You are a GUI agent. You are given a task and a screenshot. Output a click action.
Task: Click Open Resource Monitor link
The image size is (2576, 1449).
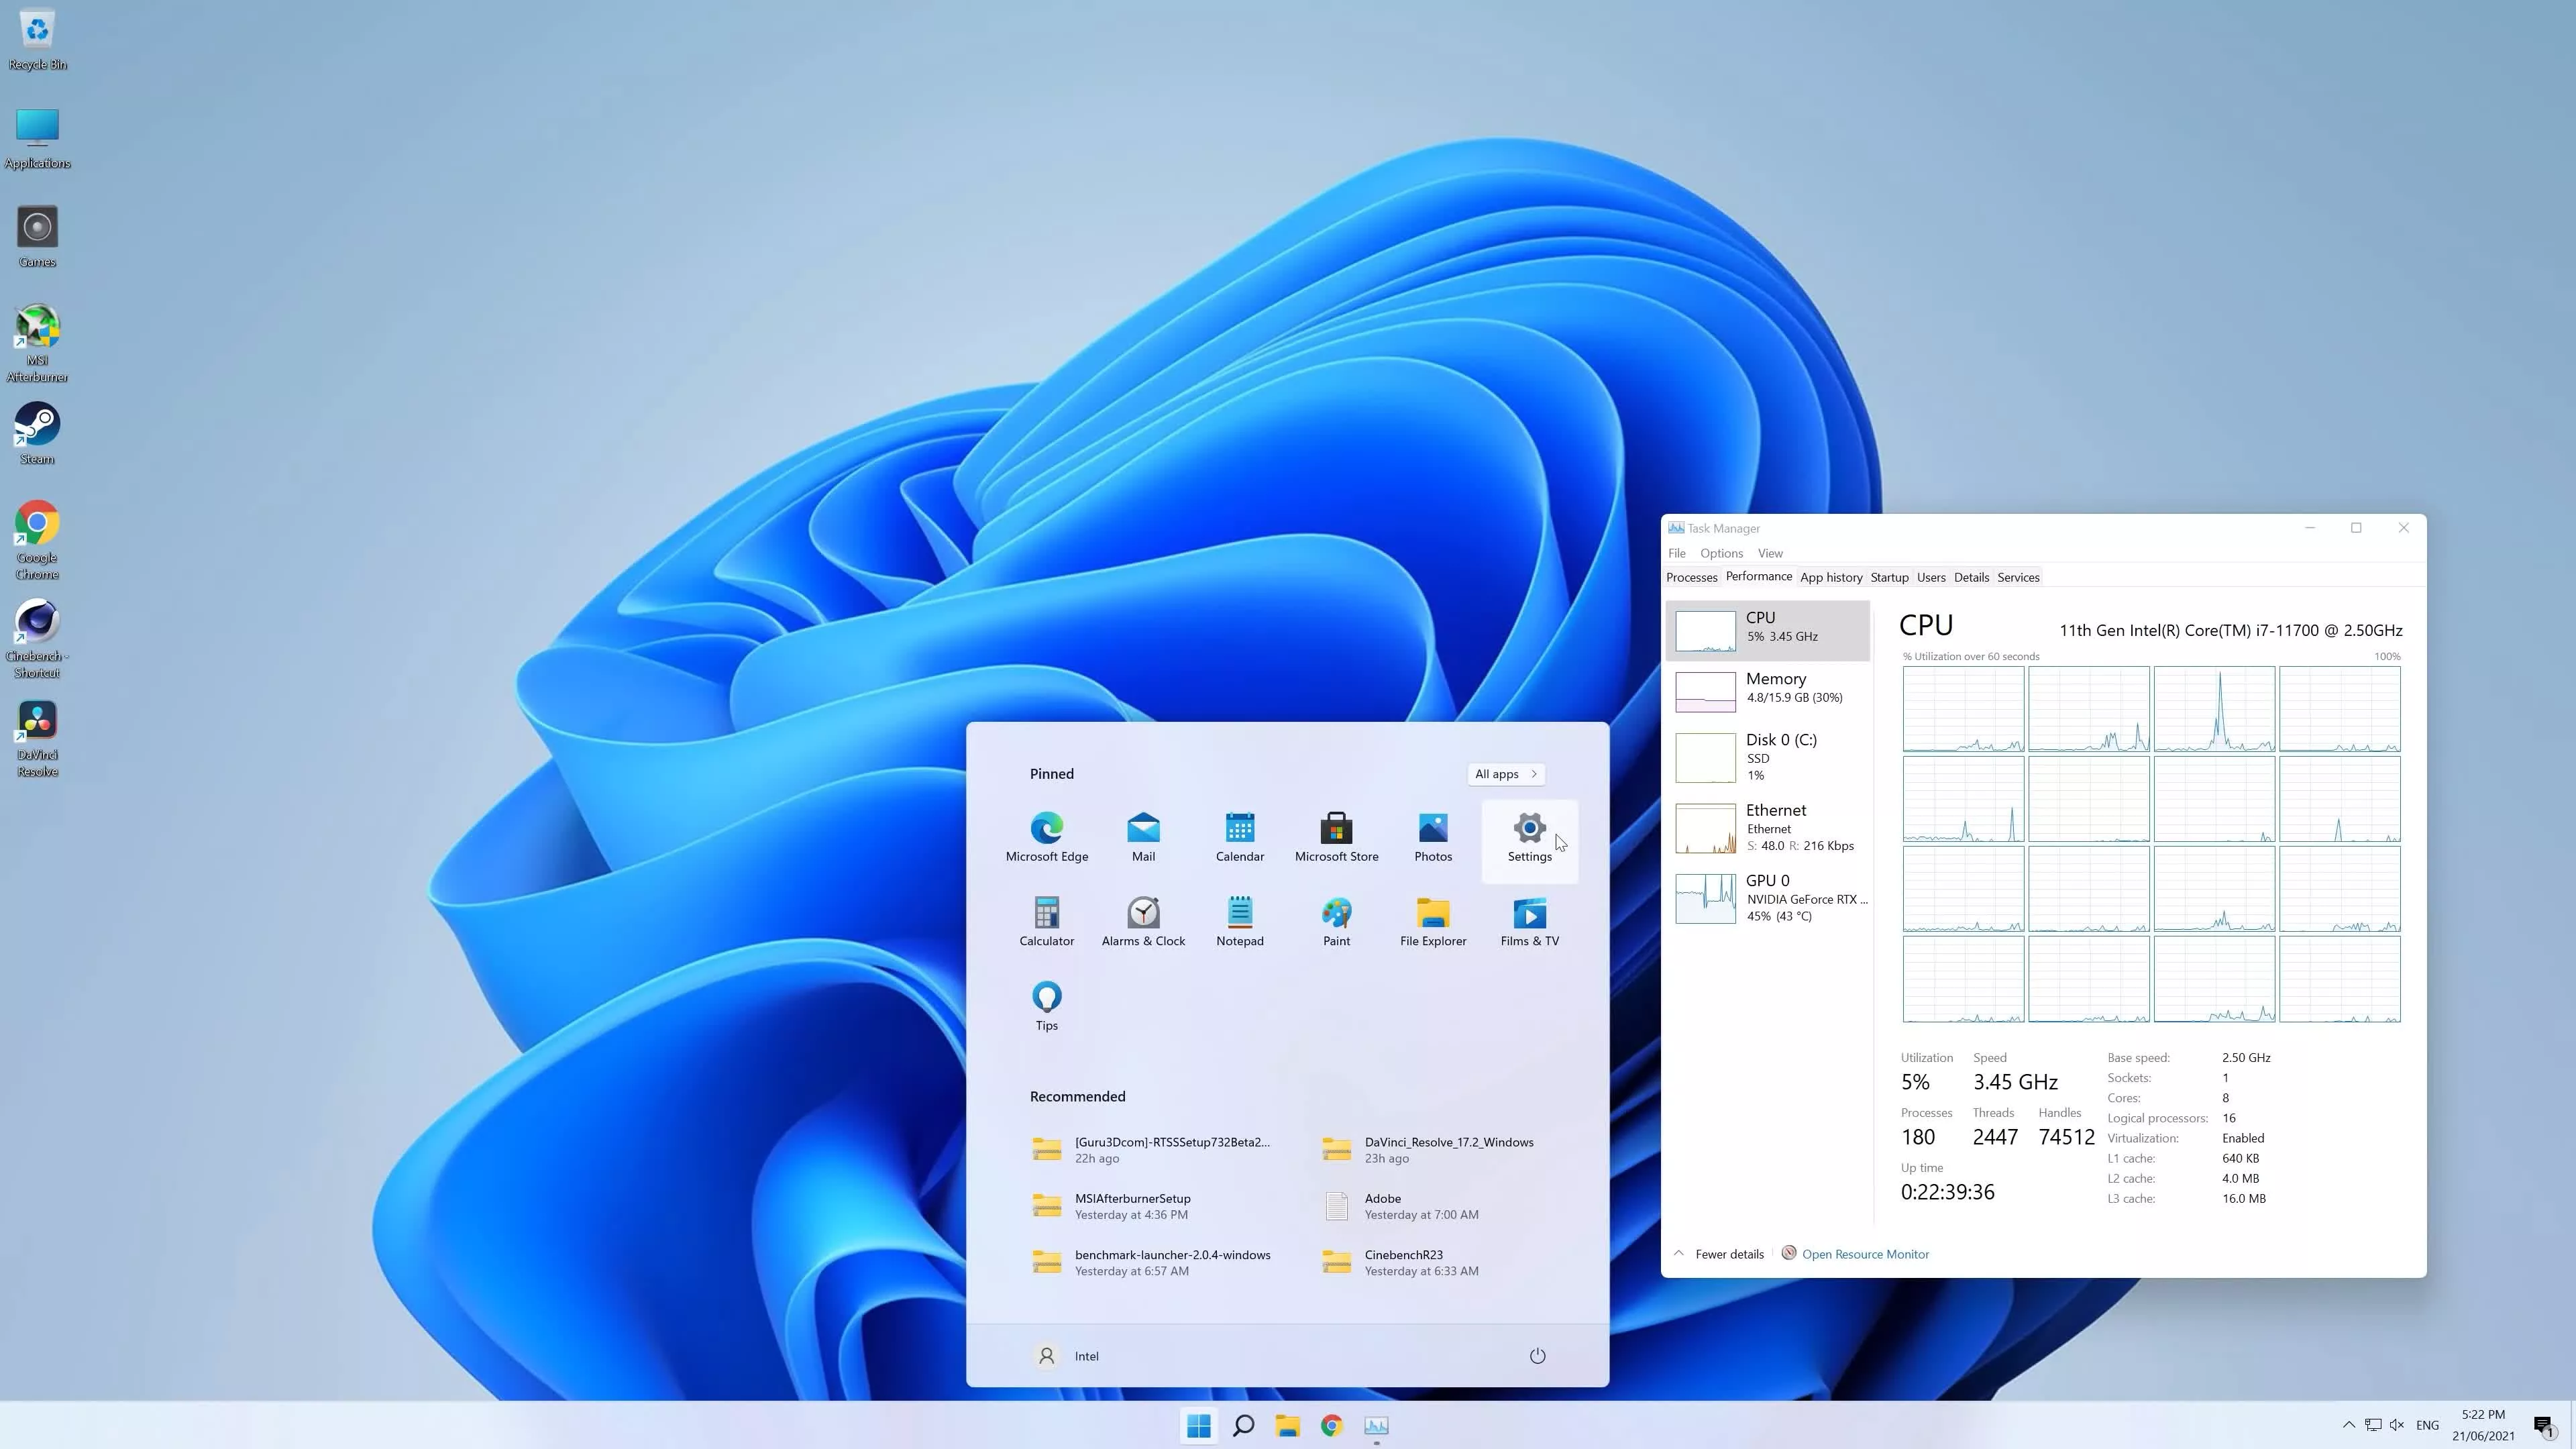(1865, 1252)
